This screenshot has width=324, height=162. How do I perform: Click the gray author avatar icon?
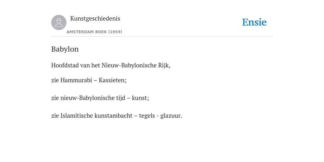pos(59,22)
